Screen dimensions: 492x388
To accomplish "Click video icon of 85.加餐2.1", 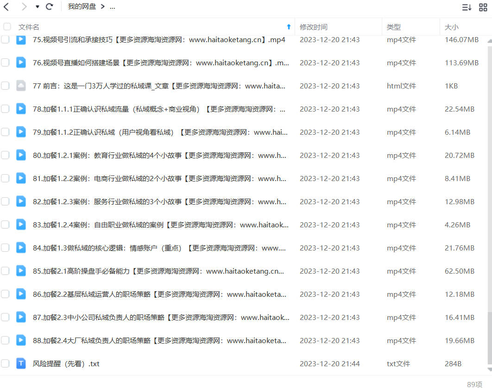I will [21, 271].
